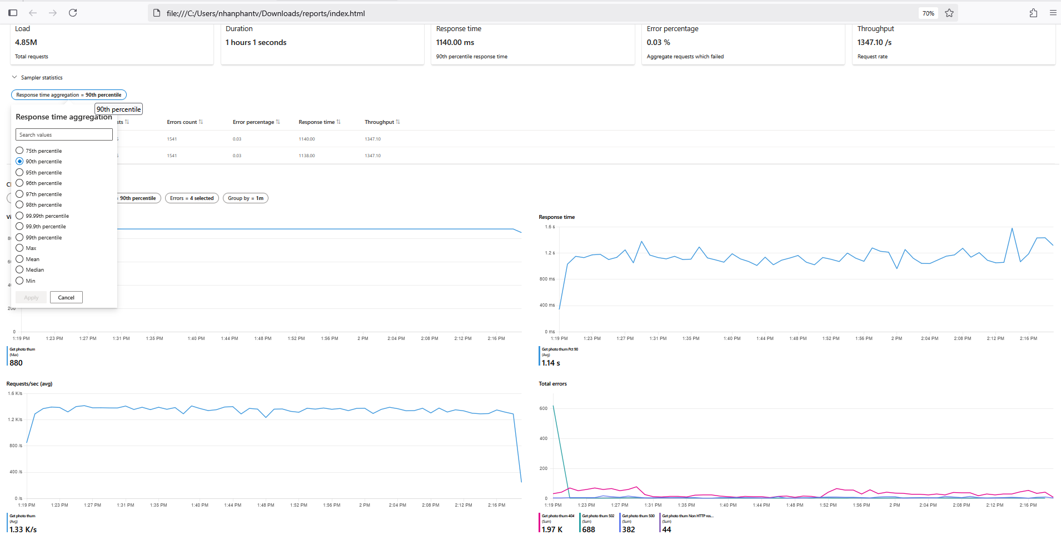Collapse the Sampler statistics section
Screen dimensions: 1061x550
tap(14, 77)
